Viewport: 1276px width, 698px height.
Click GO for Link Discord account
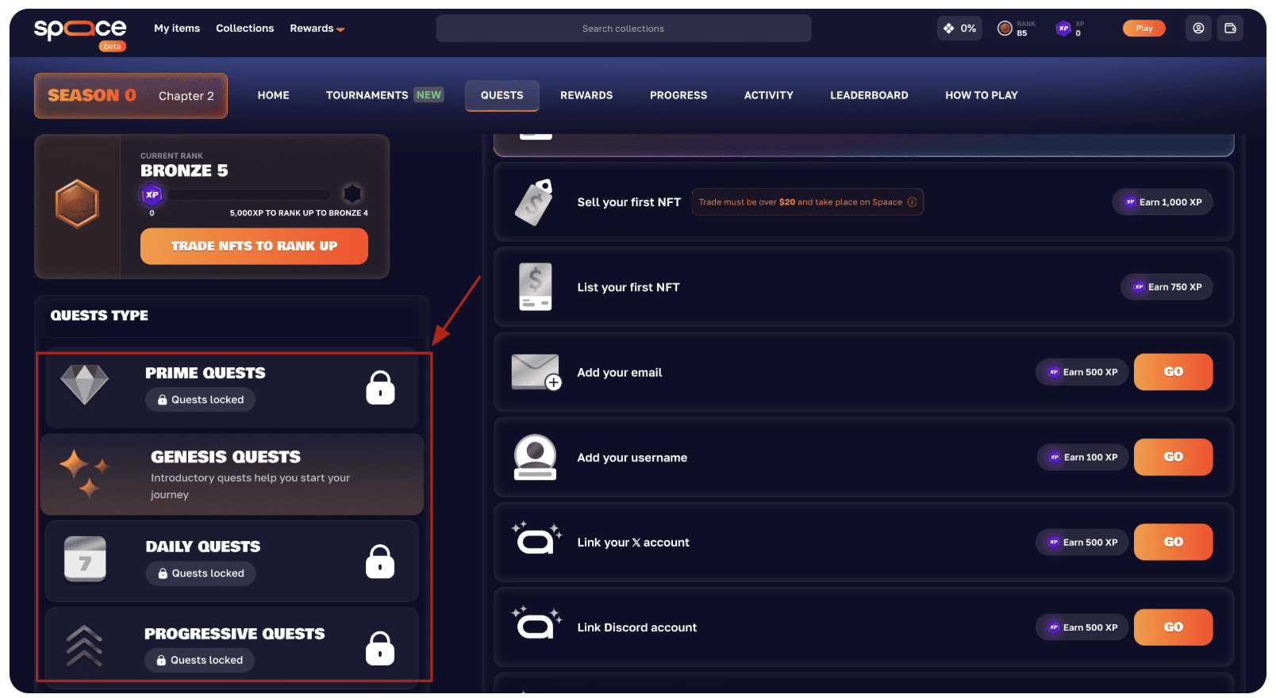point(1173,627)
